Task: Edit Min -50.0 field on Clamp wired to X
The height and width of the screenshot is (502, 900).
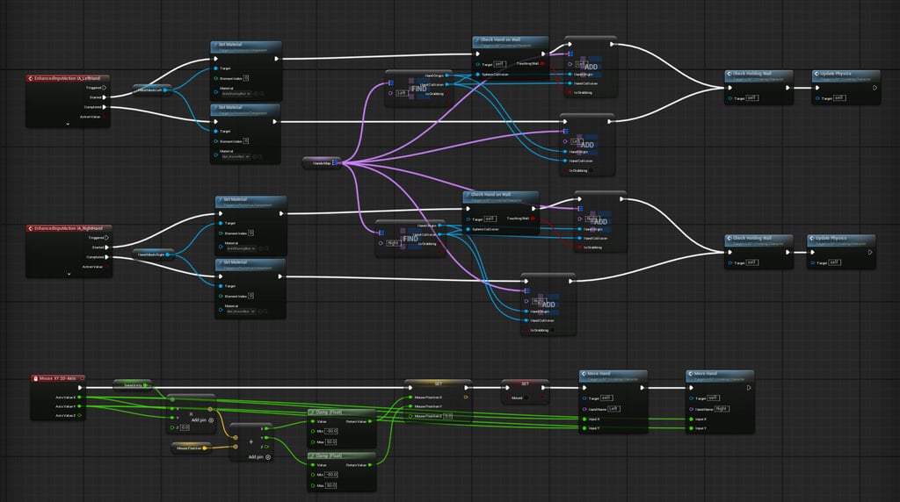Action: (x=331, y=431)
